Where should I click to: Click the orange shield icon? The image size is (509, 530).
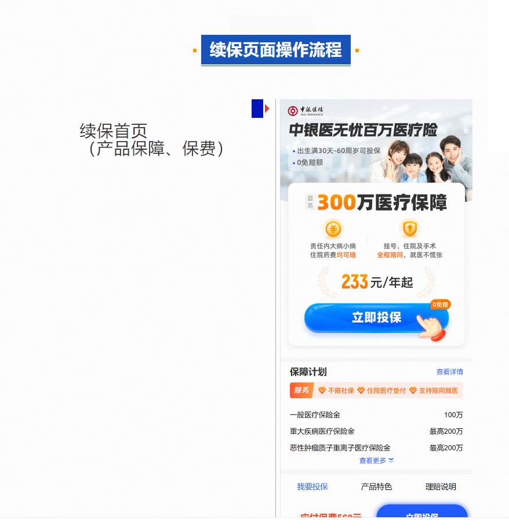409,229
